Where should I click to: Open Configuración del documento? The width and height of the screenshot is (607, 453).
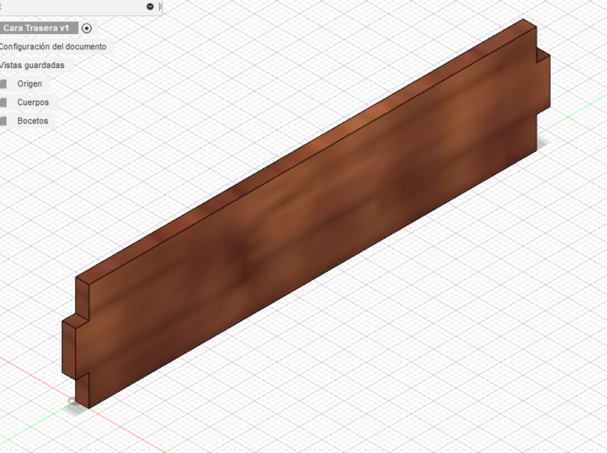coord(53,46)
